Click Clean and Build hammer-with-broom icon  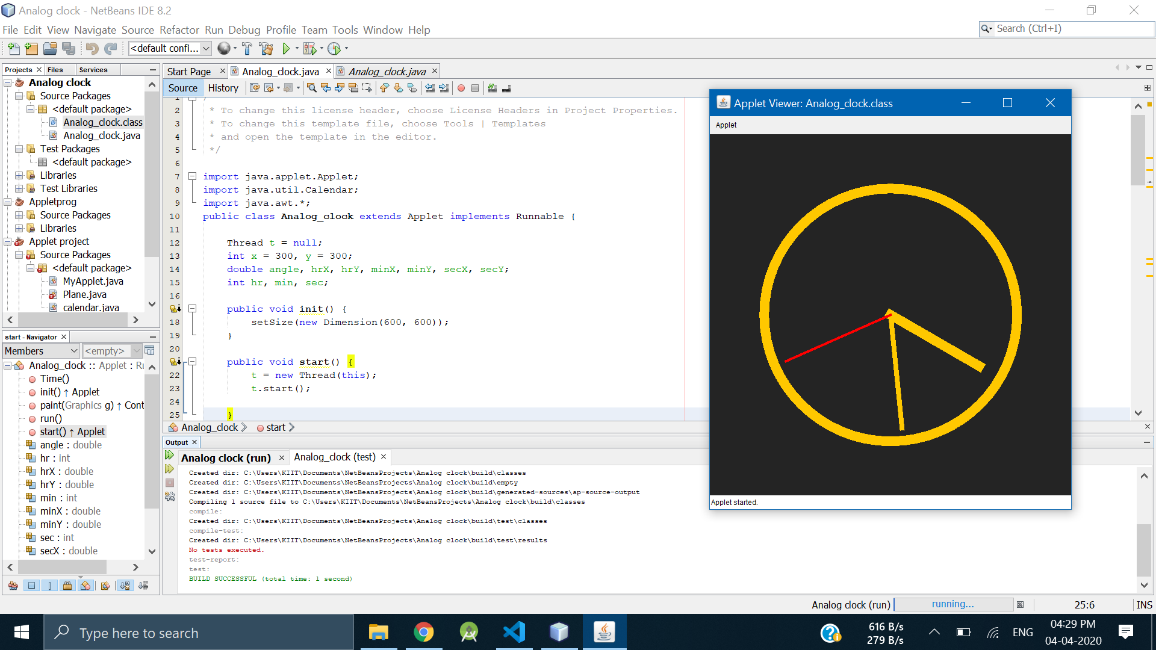click(x=266, y=49)
